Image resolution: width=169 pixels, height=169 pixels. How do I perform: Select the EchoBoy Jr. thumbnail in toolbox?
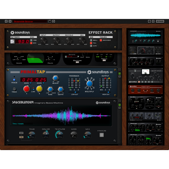(x=145, y=116)
